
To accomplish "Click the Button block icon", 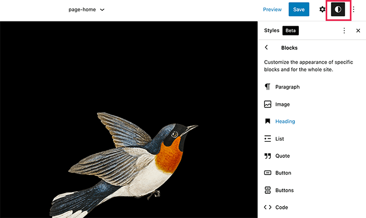I will coord(268,173).
